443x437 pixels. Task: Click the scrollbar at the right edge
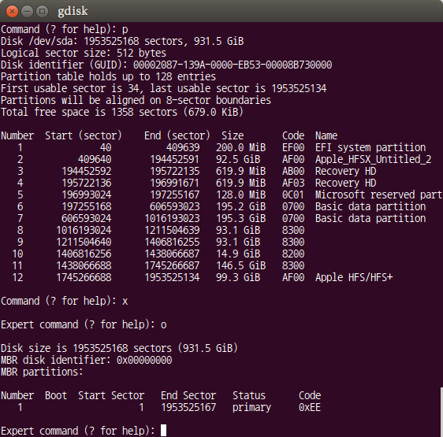[x=441, y=412]
